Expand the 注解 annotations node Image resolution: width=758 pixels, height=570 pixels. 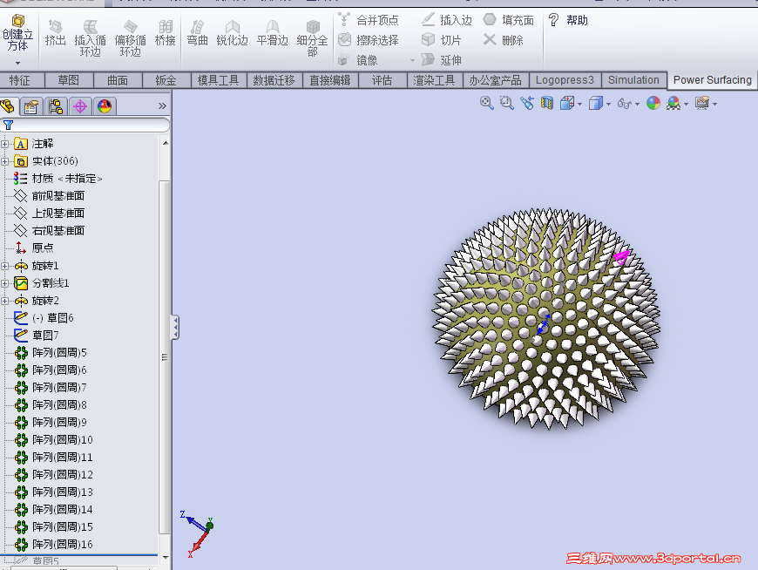tap(5, 144)
